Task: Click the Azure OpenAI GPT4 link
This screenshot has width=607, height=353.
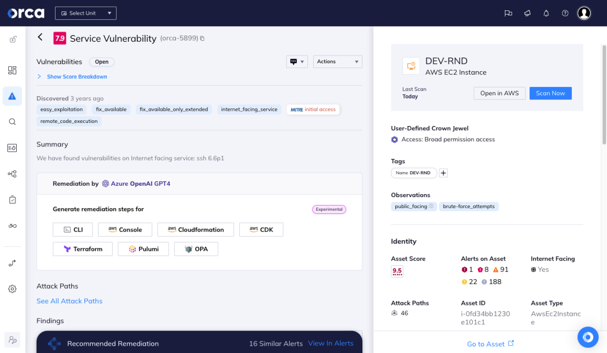Action: [136, 184]
